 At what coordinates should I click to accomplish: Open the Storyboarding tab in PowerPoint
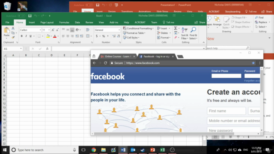tap(232, 12)
